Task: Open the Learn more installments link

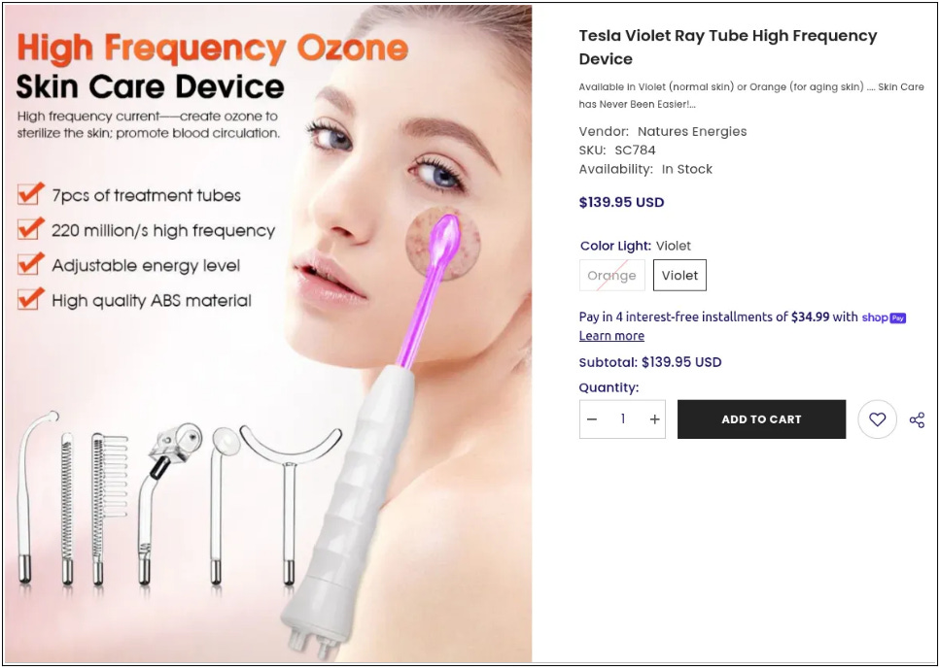Action: tap(611, 336)
